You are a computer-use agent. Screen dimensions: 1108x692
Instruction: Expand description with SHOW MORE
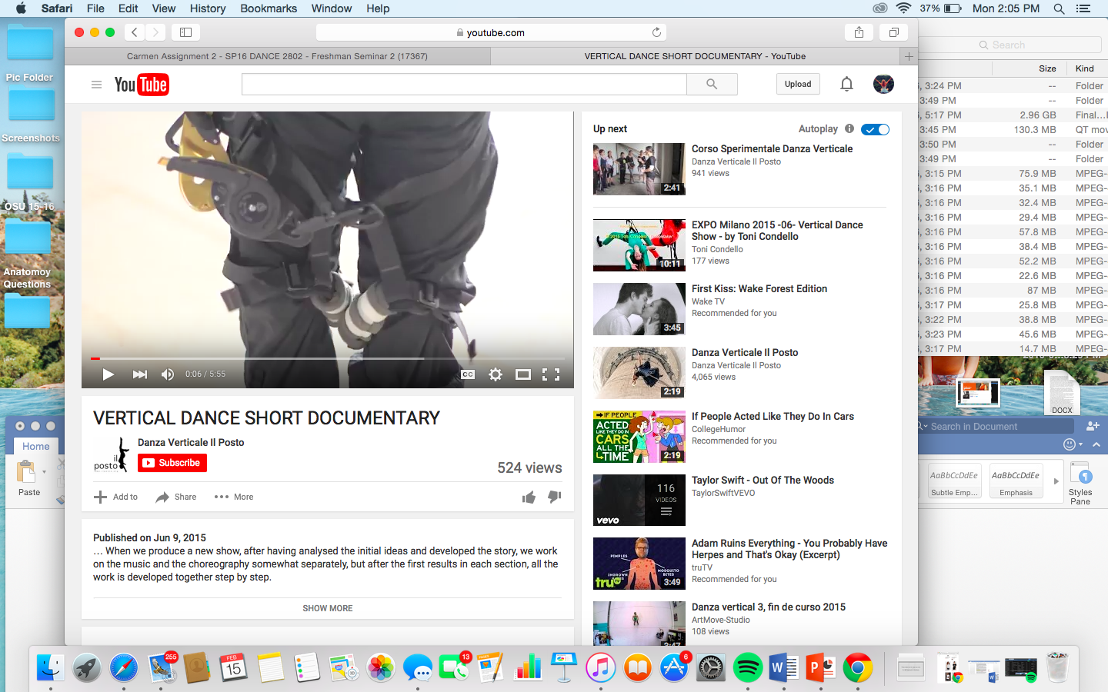point(327,608)
